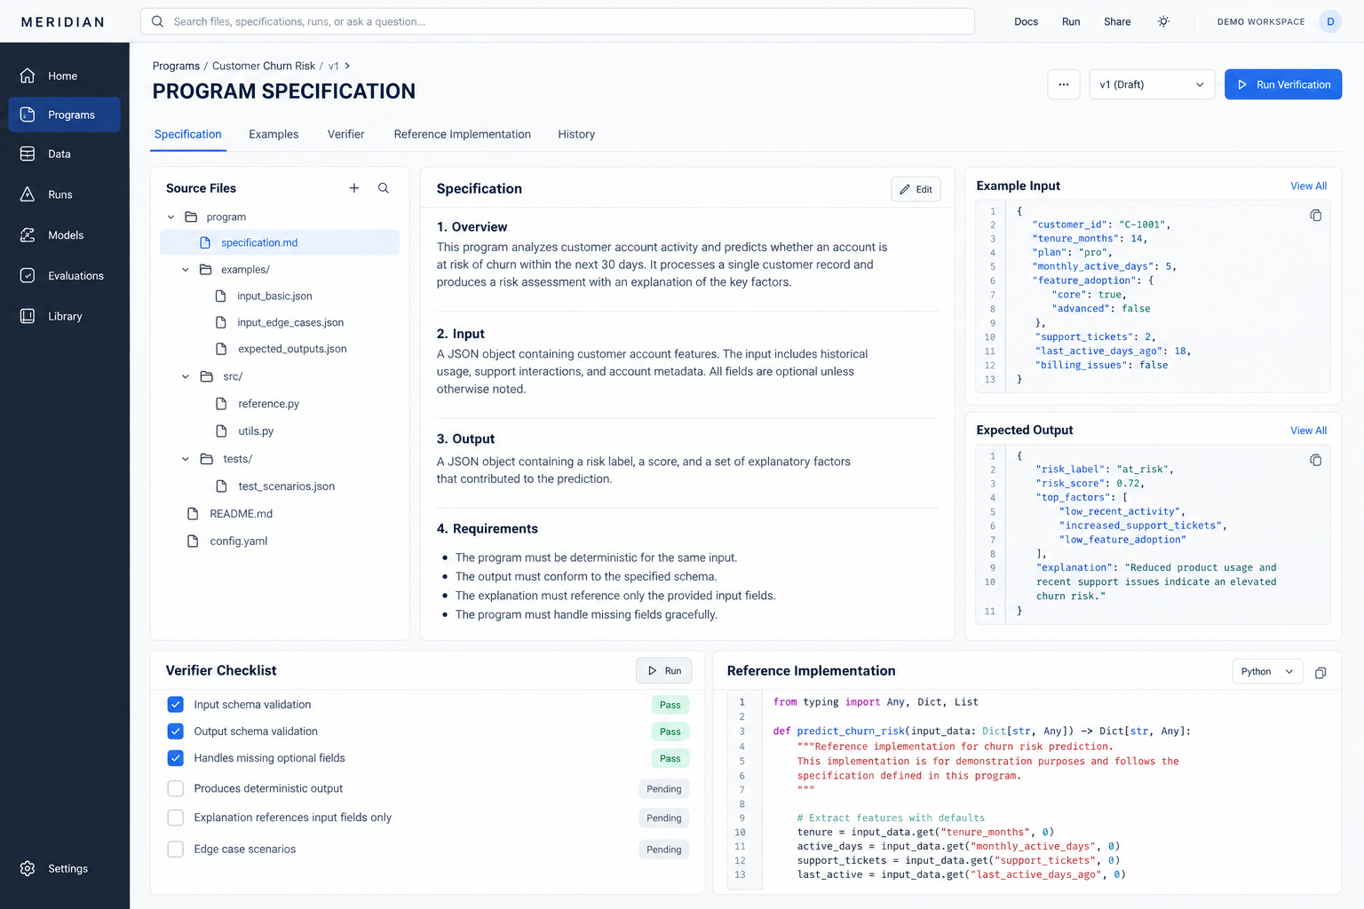Image resolution: width=1364 pixels, height=909 pixels.
Task: Switch to the Examples tab
Action: point(274,134)
